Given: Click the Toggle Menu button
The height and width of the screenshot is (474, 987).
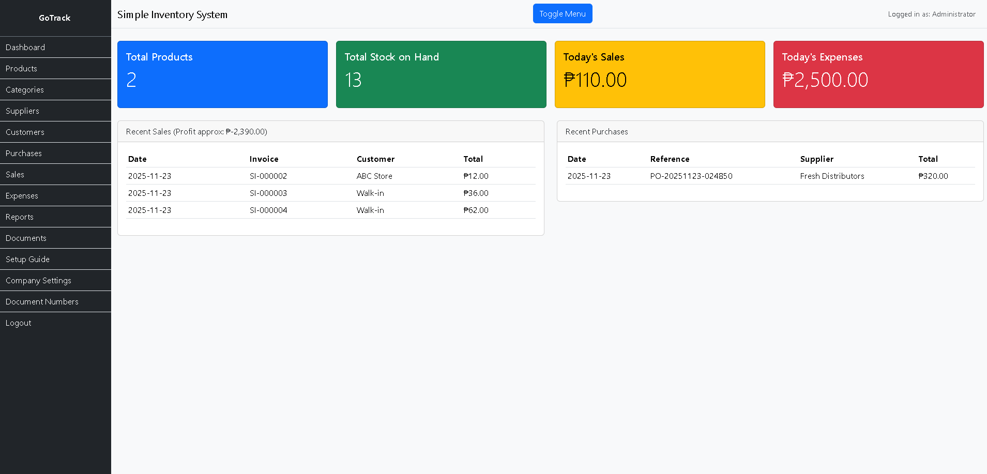Looking at the screenshot, I should [x=563, y=13].
